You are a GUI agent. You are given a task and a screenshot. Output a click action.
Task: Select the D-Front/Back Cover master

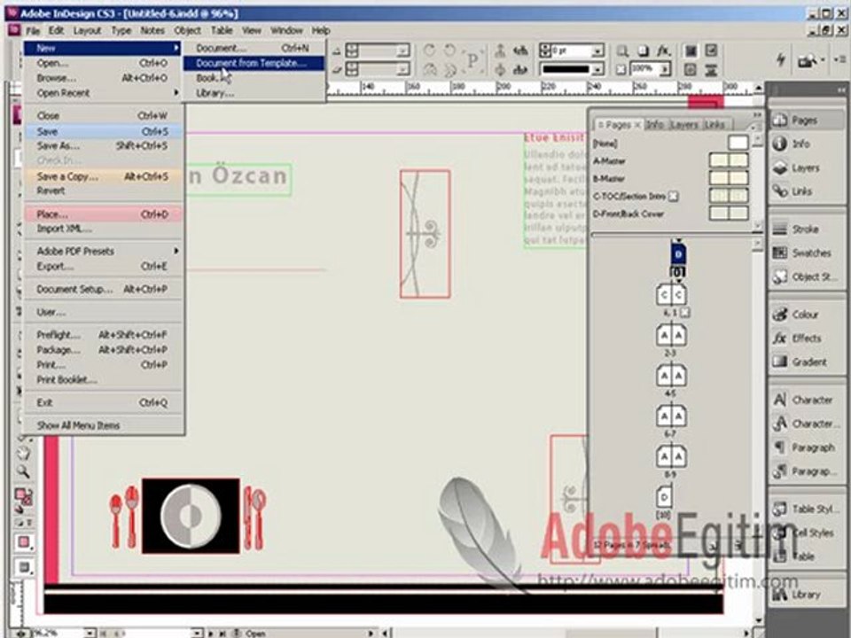coord(670,214)
